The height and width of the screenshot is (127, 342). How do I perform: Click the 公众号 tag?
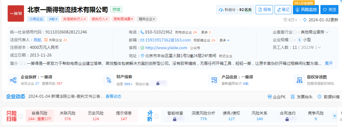195,48
